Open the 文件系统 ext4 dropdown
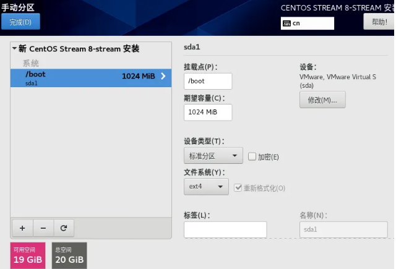This screenshot has height=269, width=396. tap(206, 187)
